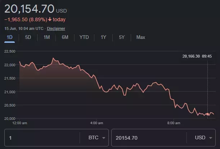Click the USD amount field showing 20154.70

(148, 138)
